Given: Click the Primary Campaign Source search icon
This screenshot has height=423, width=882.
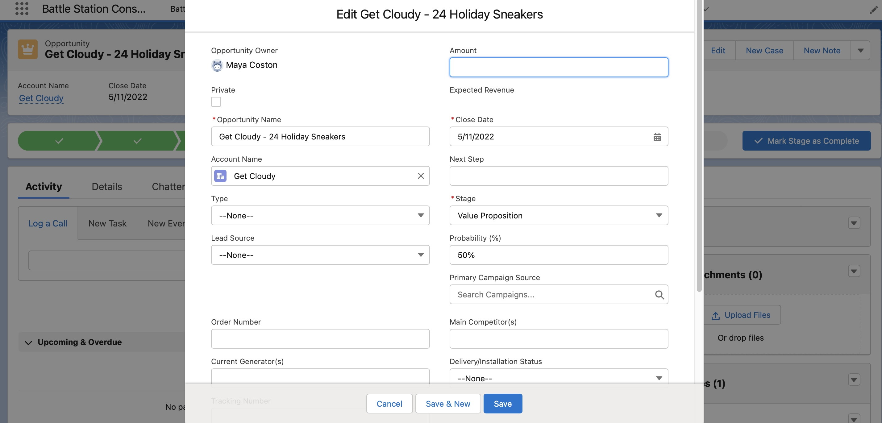Looking at the screenshot, I should click(x=659, y=295).
